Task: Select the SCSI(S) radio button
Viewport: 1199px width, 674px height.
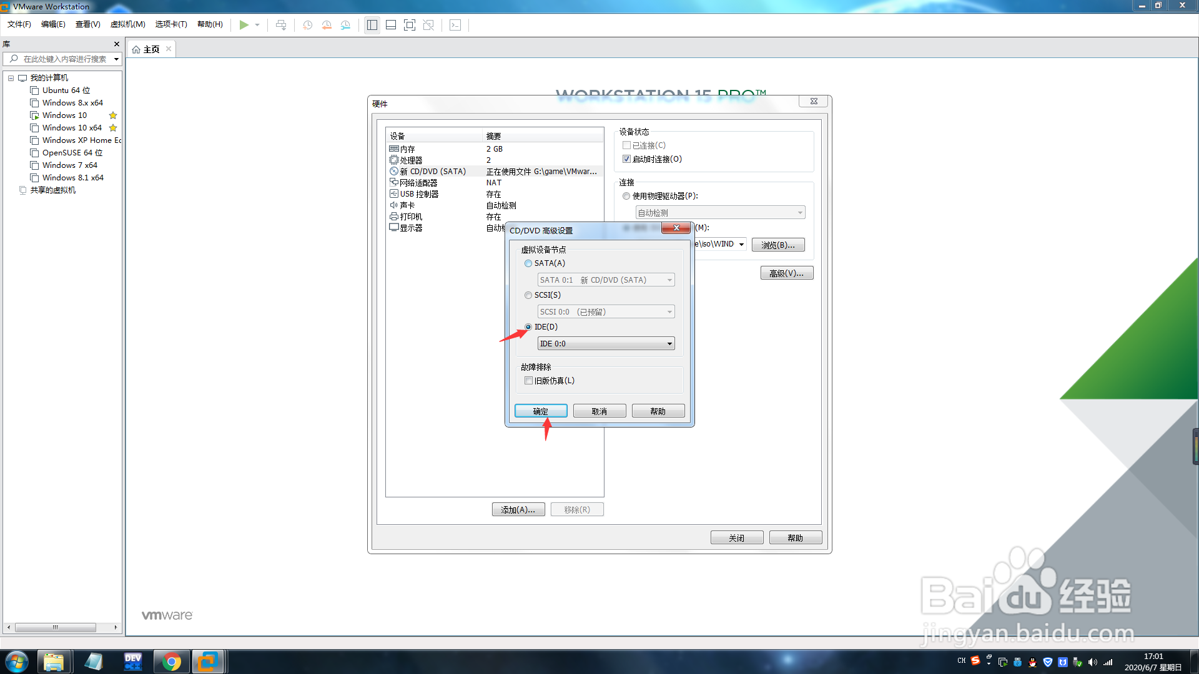Action: [x=528, y=295]
